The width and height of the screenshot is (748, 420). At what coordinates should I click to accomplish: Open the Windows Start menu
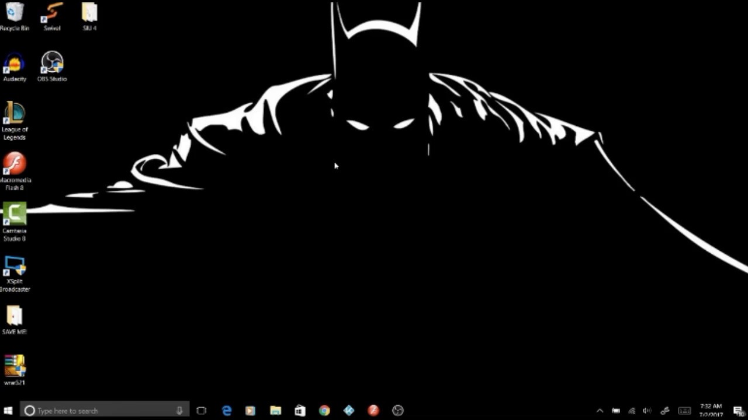point(9,411)
